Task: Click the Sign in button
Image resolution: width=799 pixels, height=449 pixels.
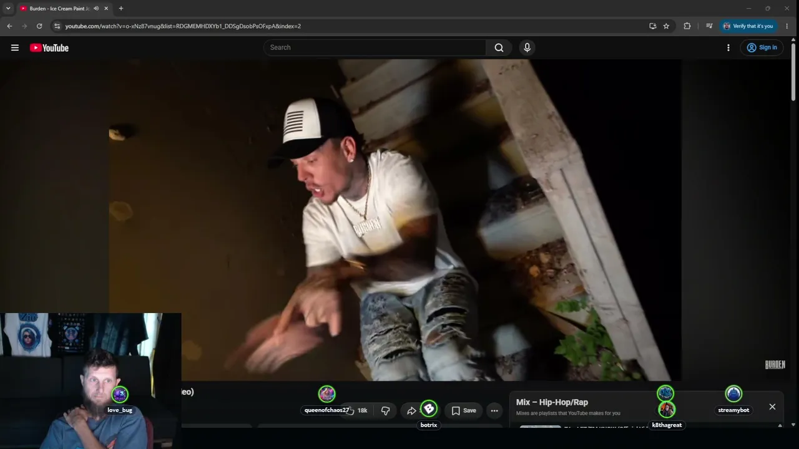Action: [762, 47]
